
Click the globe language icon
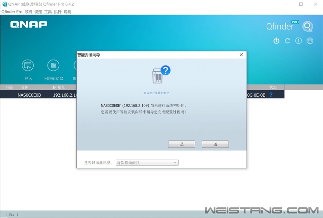(x=310, y=41)
